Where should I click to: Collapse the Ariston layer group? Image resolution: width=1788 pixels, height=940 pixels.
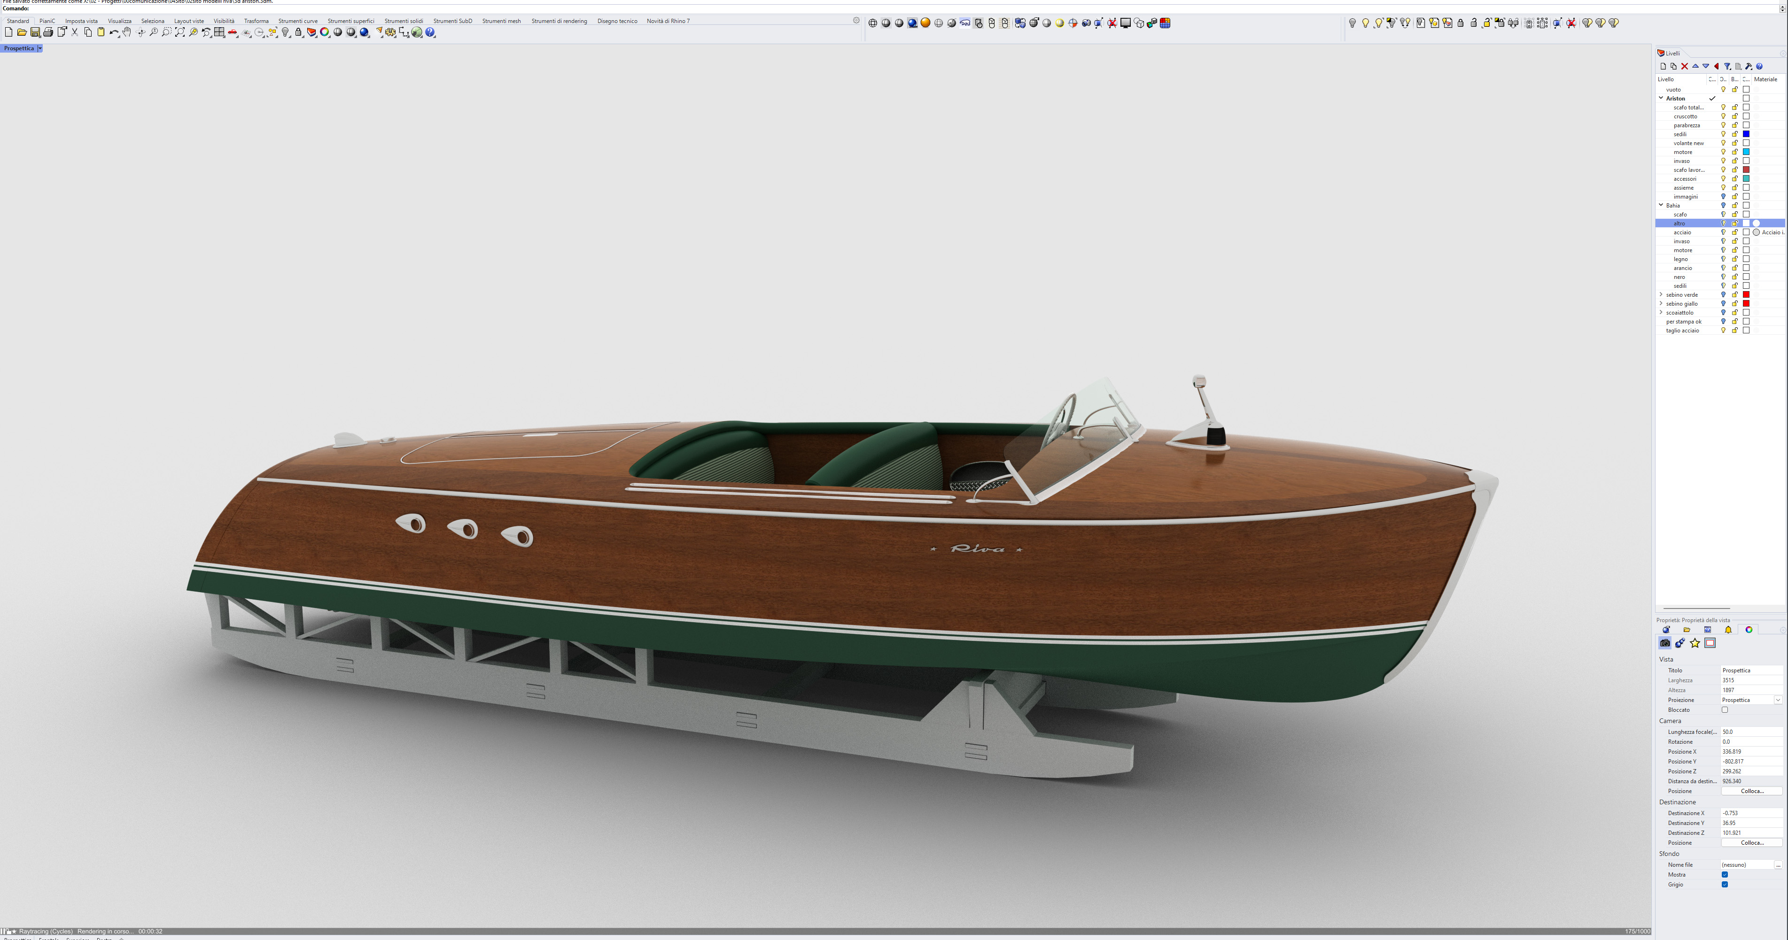[x=1661, y=99]
